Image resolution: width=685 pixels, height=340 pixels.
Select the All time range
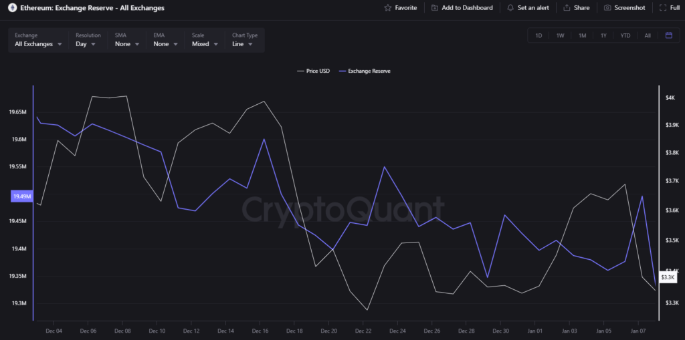click(648, 36)
